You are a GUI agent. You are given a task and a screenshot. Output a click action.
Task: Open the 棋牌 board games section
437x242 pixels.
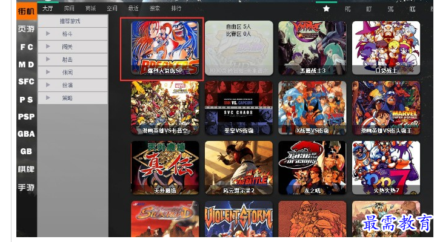[27, 169]
